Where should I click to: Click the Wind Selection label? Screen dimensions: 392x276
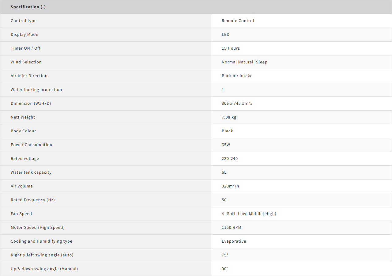click(x=26, y=62)
